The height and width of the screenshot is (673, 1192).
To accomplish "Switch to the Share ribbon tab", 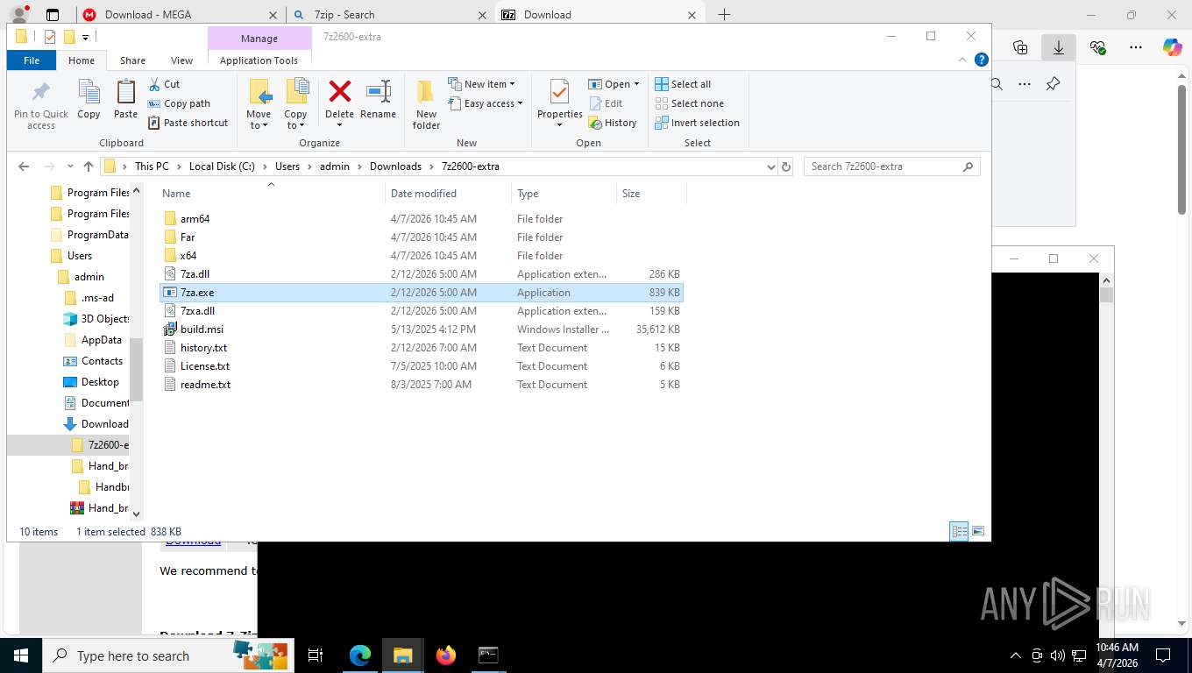I will click(132, 60).
